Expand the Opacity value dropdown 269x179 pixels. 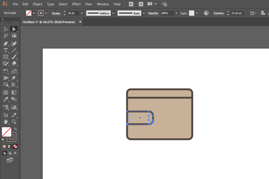click(x=176, y=13)
